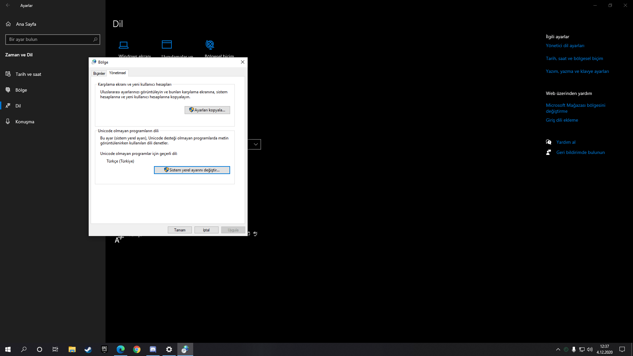
Task: Click the Apps and websites window icon
Action: pyautogui.click(x=167, y=44)
